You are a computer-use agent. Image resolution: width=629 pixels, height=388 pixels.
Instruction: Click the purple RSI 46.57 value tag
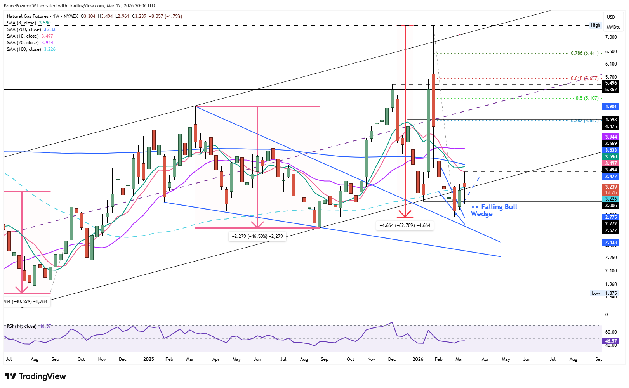[x=611, y=341]
